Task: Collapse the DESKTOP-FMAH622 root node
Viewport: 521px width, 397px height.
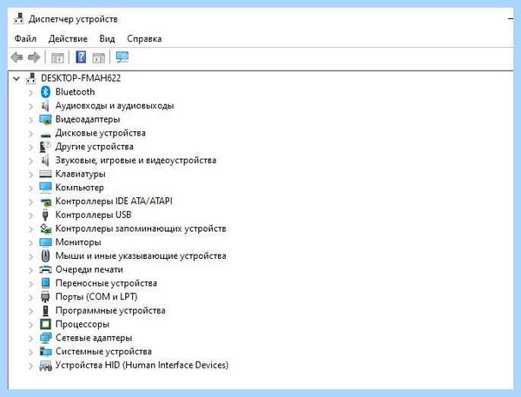Action: coord(16,78)
